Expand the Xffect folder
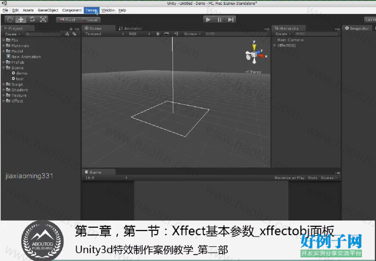The image size is (376, 261). [x=4, y=101]
